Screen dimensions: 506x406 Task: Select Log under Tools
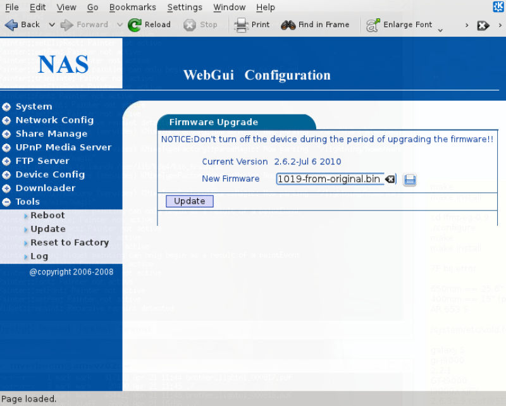(x=39, y=256)
